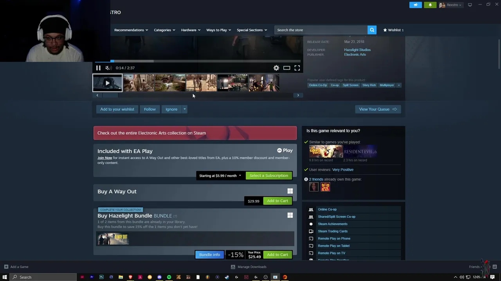Ignore this game
The height and width of the screenshot is (281, 501).
coord(171,109)
